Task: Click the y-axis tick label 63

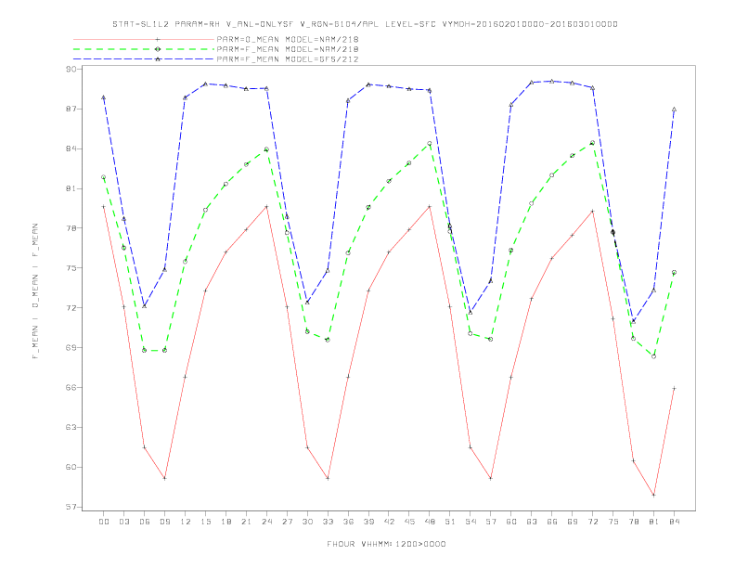Action: point(71,428)
